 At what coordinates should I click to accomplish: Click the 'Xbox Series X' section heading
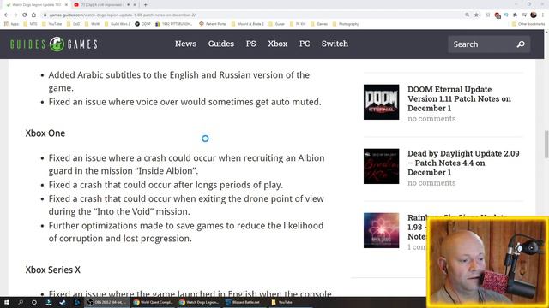[x=53, y=270]
